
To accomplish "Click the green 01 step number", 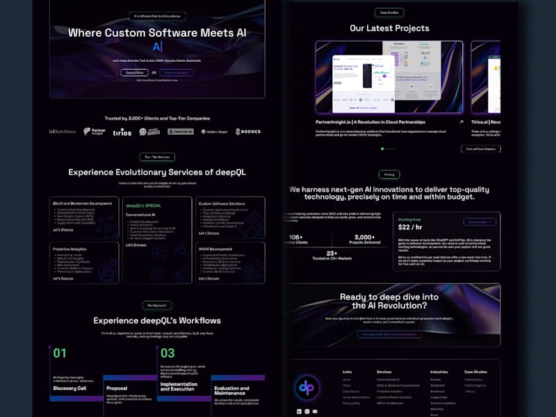I will [60, 353].
